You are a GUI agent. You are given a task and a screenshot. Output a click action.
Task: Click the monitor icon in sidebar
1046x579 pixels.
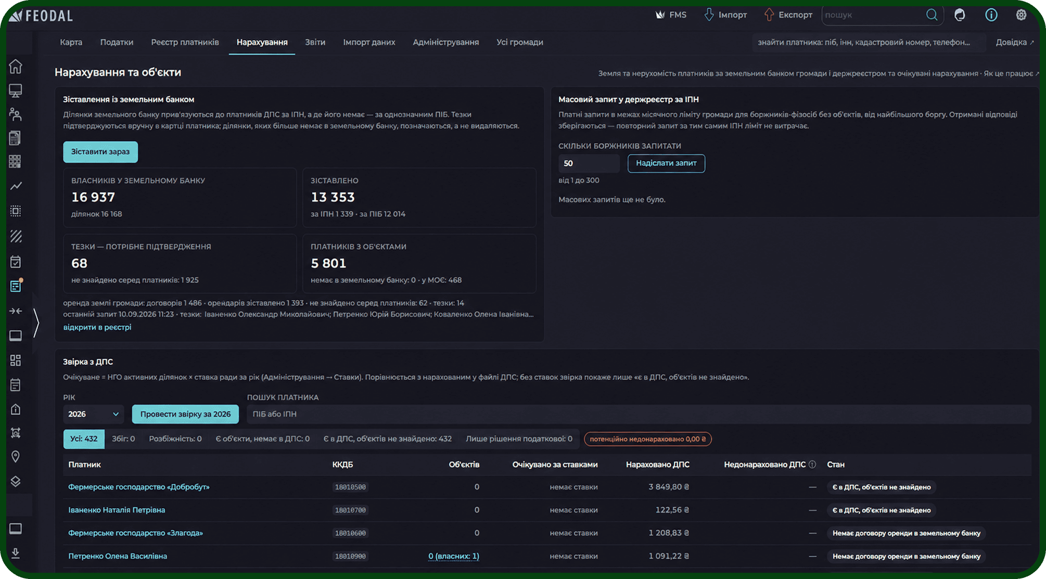point(16,91)
